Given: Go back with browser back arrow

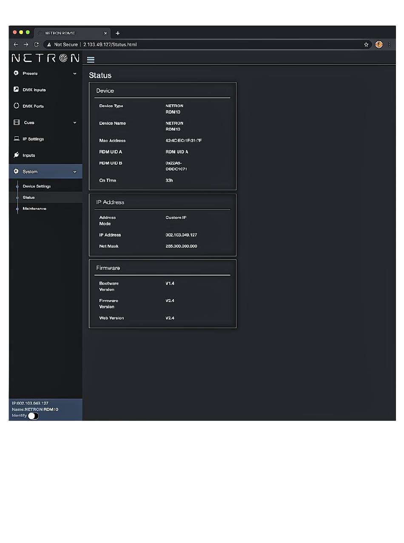Looking at the screenshot, I should [16, 44].
